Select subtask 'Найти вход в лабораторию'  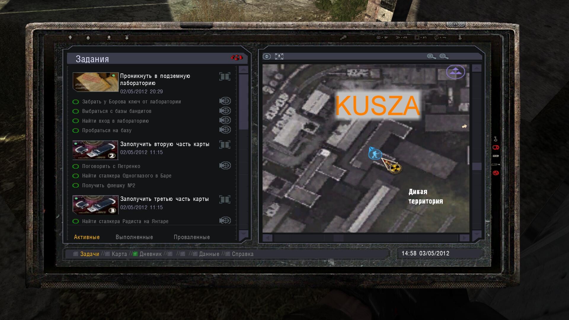coord(115,121)
